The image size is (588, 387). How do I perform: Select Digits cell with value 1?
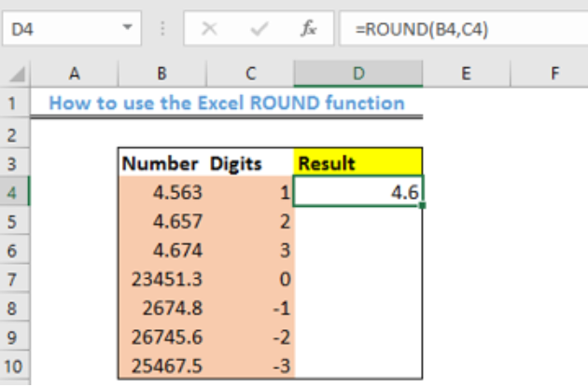point(250,191)
